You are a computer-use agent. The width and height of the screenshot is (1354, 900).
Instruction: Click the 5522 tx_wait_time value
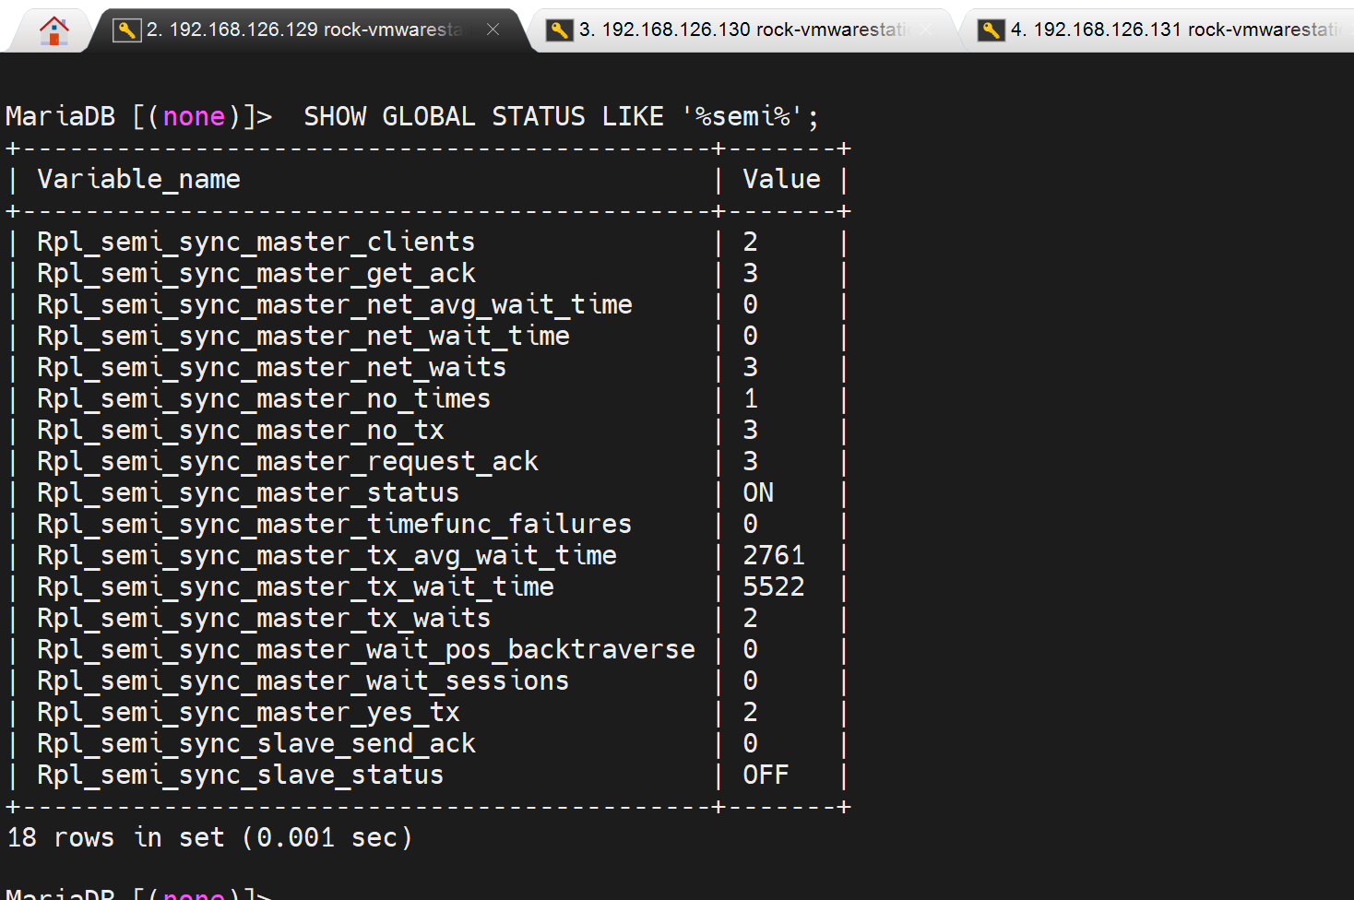[774, 587]
